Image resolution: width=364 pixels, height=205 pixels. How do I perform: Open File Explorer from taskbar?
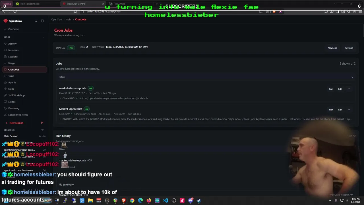click(90, 200)
